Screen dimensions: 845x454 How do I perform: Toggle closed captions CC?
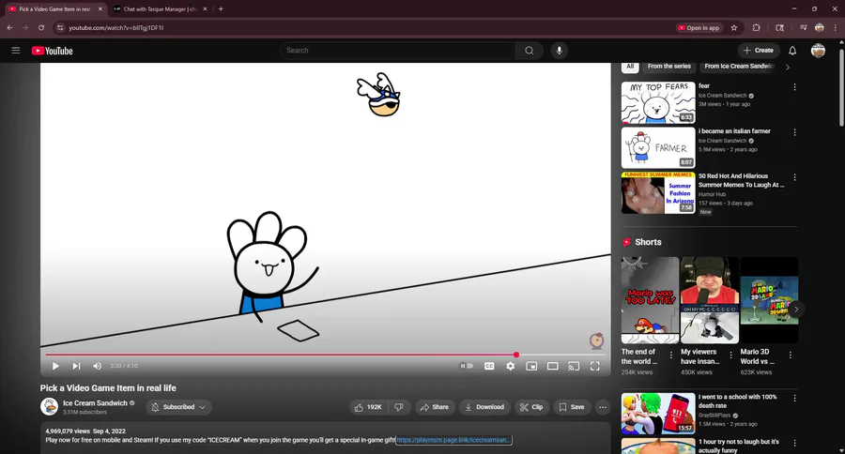[489, 366]
